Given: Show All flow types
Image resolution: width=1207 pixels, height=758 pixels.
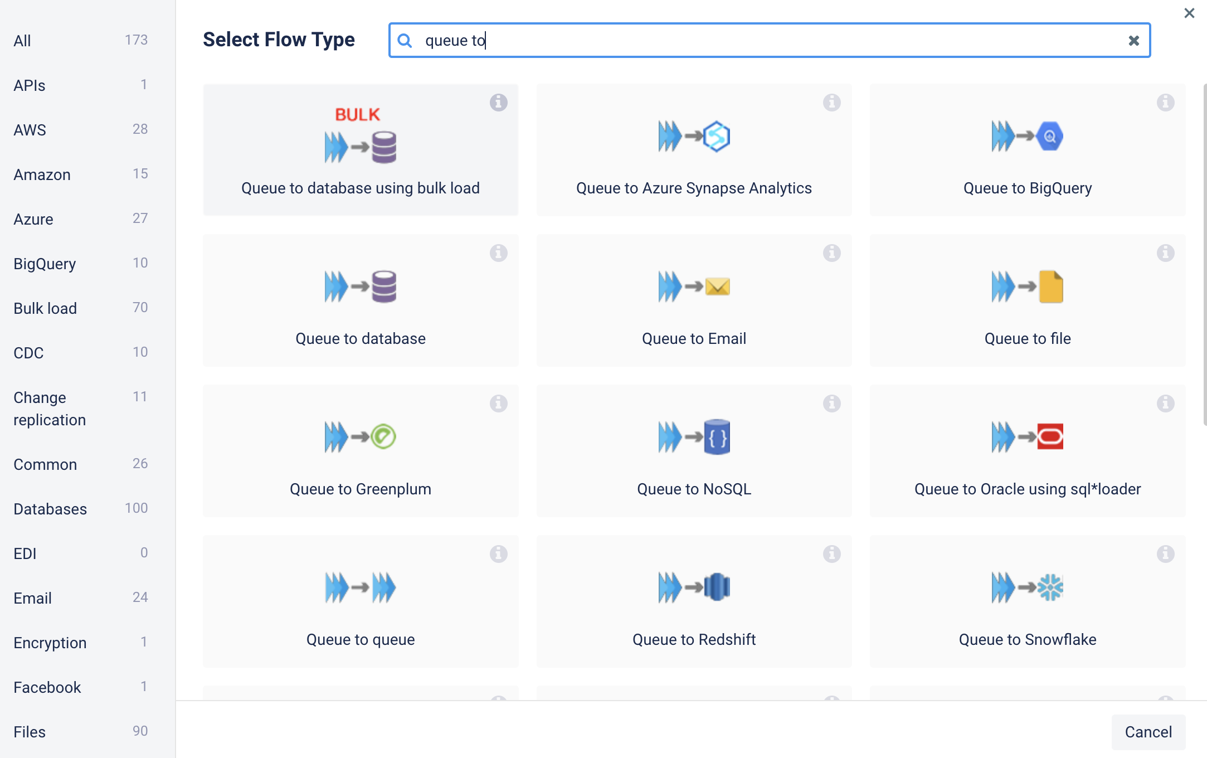Looking at the screenshot, I should point(22,41).
